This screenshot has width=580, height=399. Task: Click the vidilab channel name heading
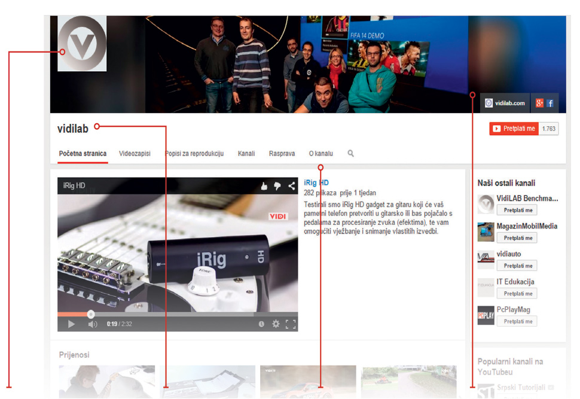73,129
